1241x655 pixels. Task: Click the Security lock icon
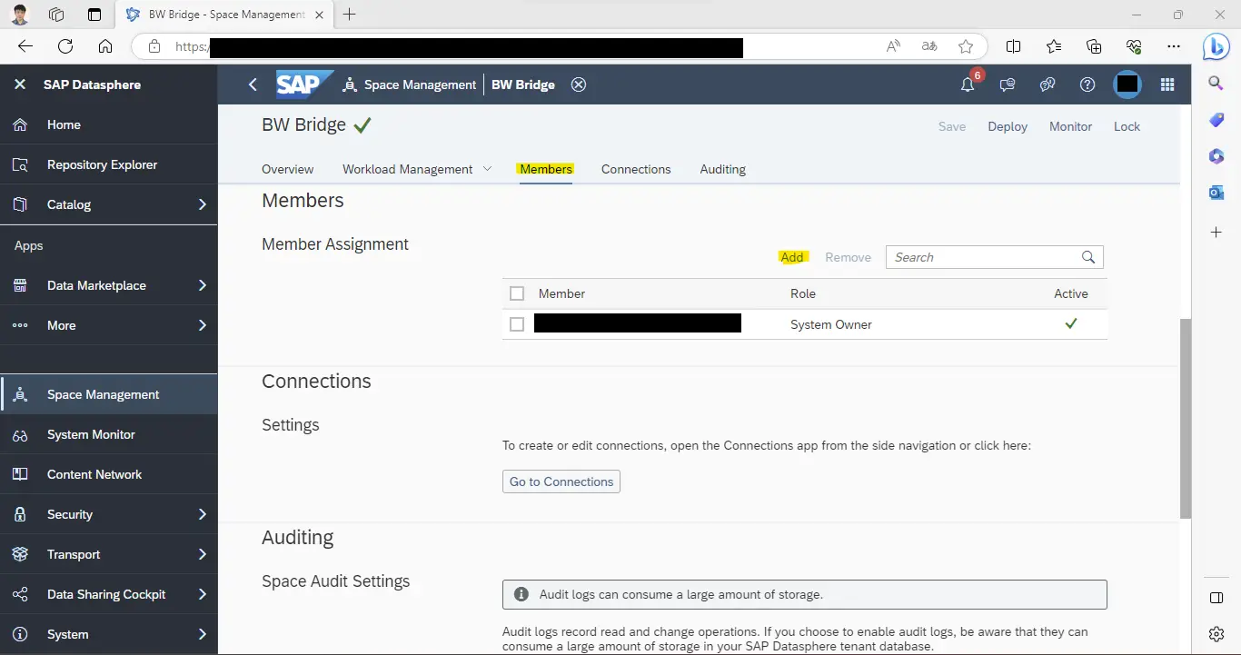(20, 514)
